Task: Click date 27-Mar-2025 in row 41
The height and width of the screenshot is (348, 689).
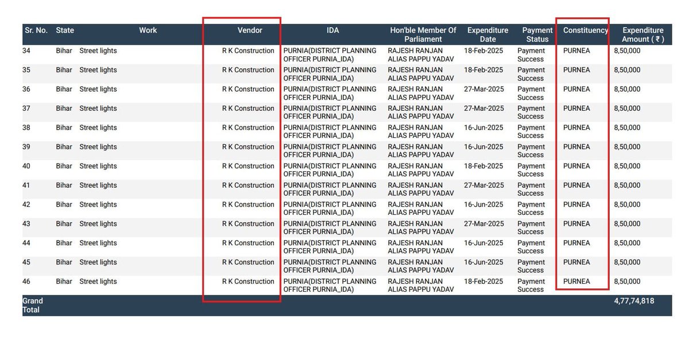Action: coord(484,185)
